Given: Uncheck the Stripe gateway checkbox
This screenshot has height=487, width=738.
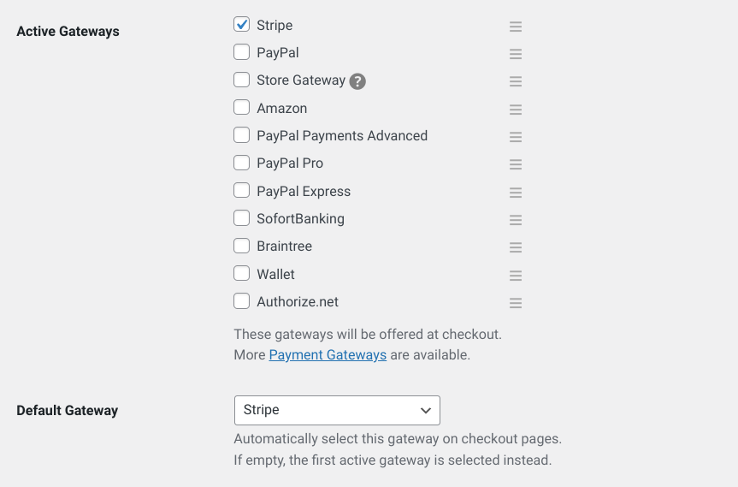Looking at the screenshot, I should point(241,24).
